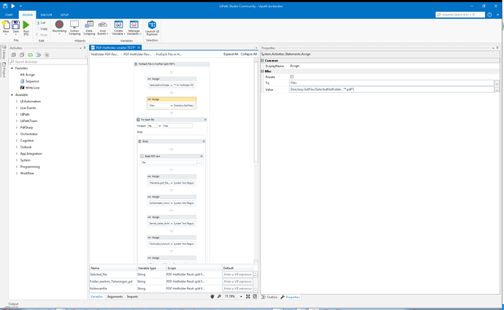Expand the Cognitive category

17,140
